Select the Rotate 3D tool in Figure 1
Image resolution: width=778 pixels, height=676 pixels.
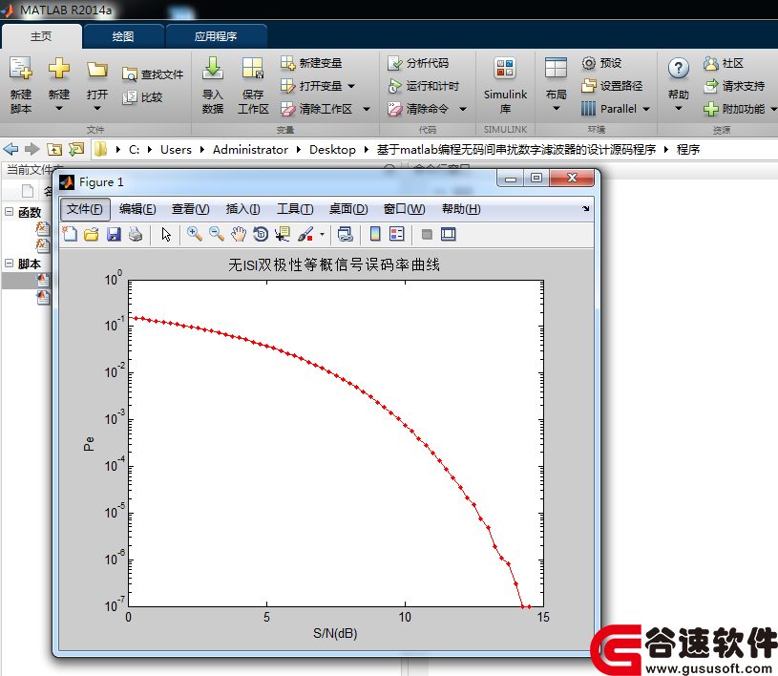click(261, 234)
